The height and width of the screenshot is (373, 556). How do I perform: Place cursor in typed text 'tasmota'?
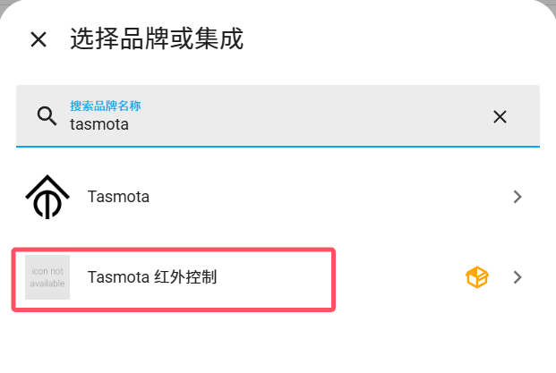(x=99, y=124)
